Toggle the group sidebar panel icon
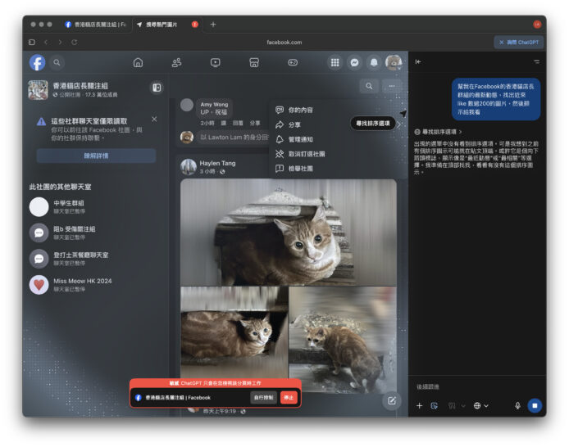This screenshot has width=569, height=447. click(157, 88)
